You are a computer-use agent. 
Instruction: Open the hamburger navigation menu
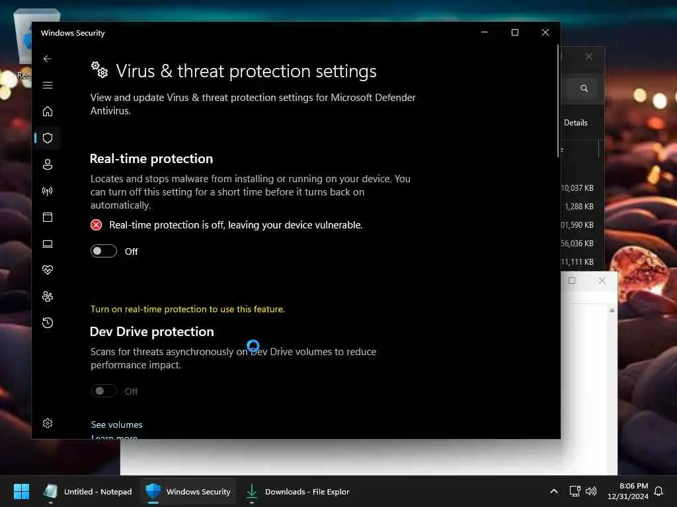point(48,85)
